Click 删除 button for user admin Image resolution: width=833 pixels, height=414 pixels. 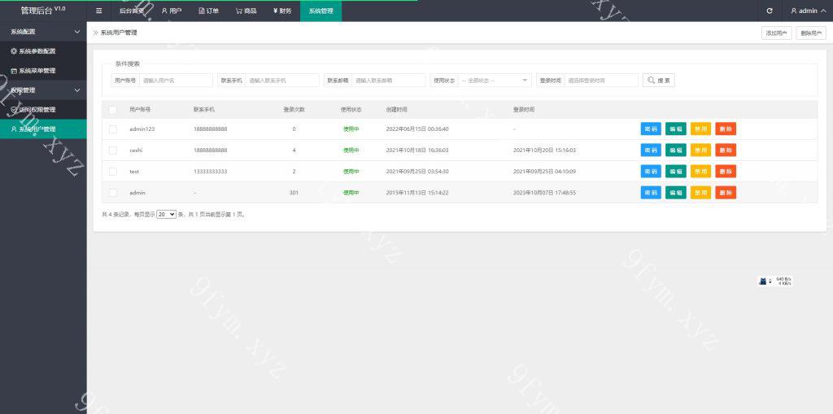click(726, 193)
